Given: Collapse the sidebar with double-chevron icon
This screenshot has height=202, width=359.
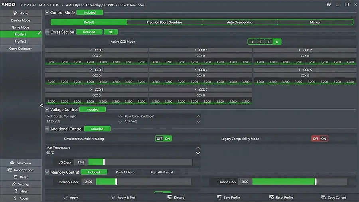Looking at the screenshot, I should (41, 106).
